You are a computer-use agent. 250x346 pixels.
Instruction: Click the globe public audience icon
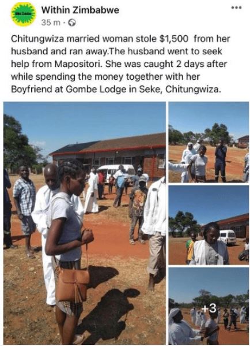72,23
